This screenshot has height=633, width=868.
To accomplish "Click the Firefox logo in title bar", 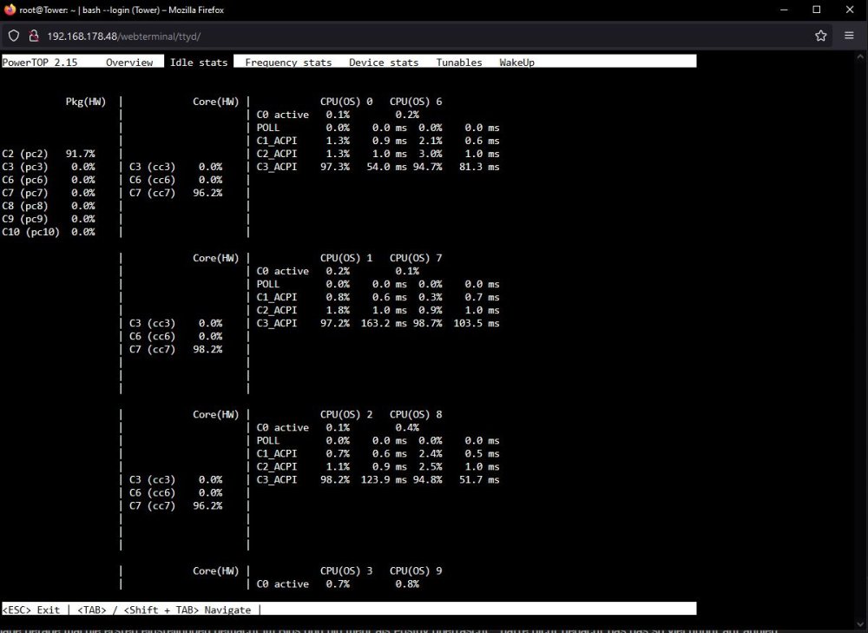I will (x=10, y=10).
